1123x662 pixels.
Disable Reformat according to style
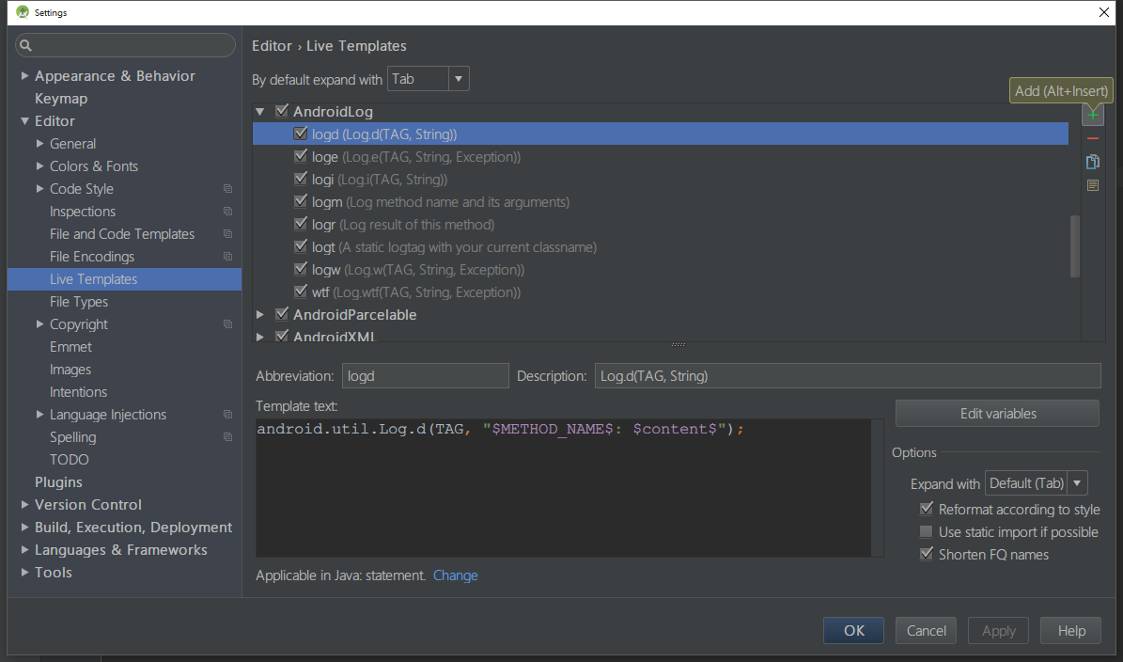[x=926, y=509]
